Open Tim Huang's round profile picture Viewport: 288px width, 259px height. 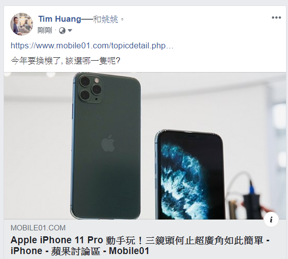pos(22,24)
